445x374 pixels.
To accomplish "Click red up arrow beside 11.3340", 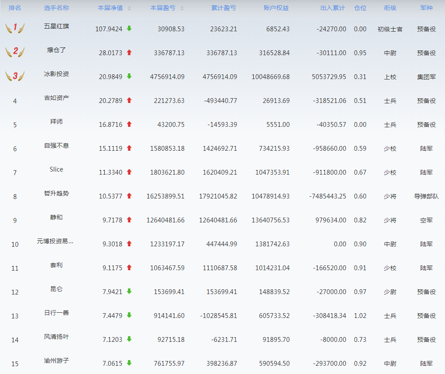I will pos(129,172).
